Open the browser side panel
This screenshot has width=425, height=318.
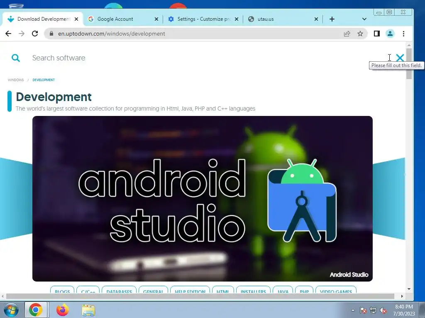(377, 34)
